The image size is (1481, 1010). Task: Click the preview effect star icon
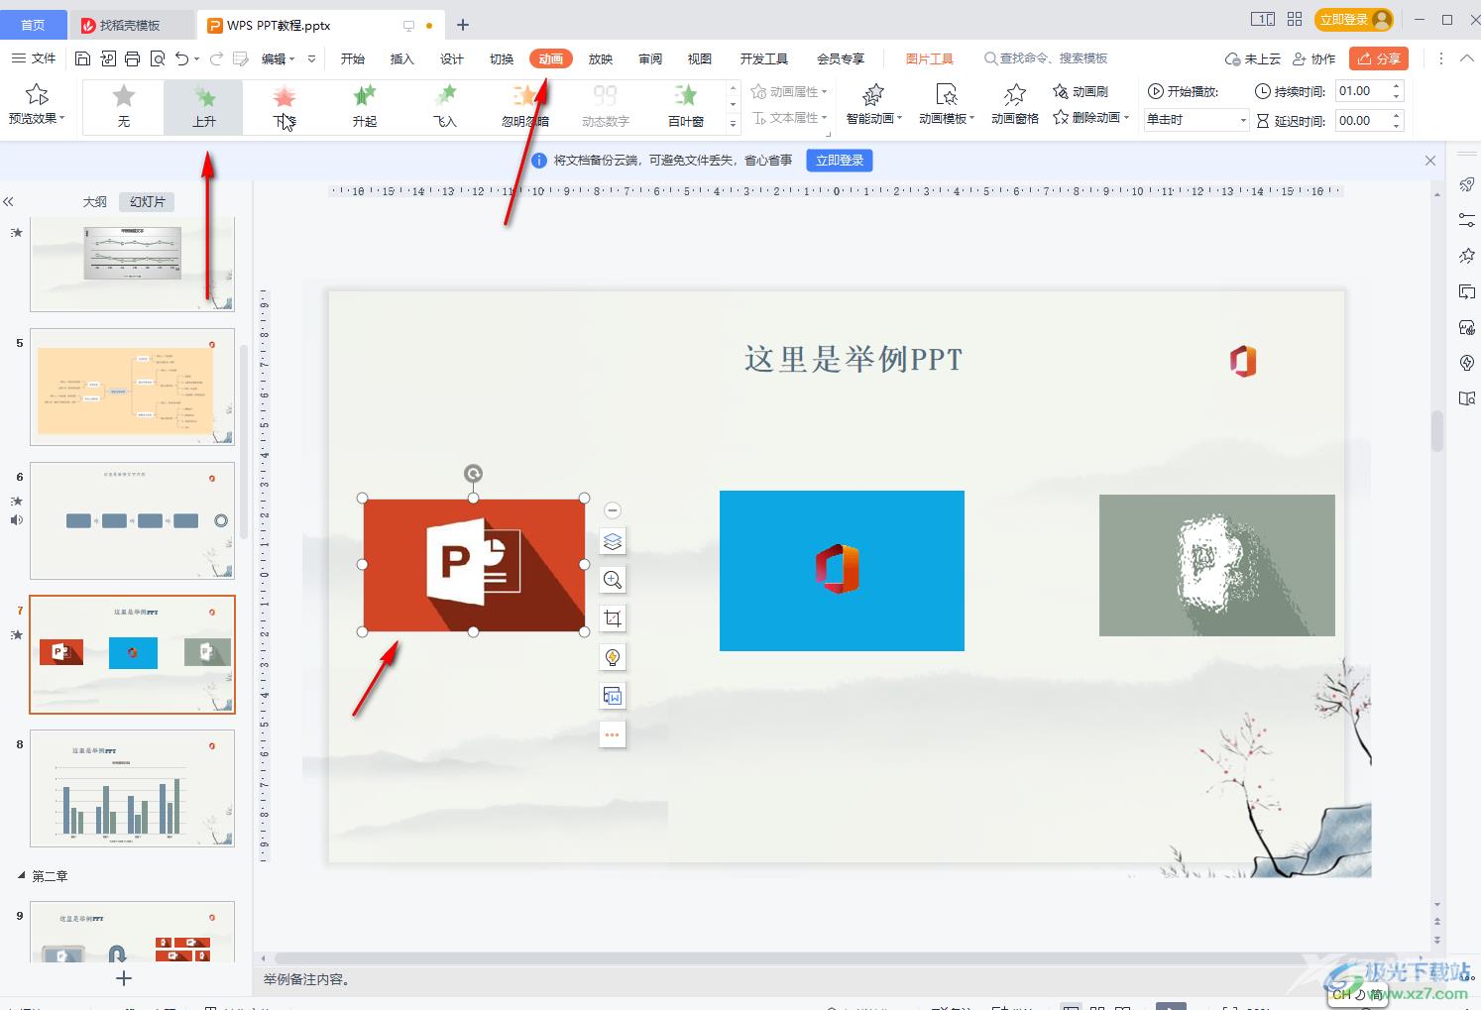pos(37,94)
